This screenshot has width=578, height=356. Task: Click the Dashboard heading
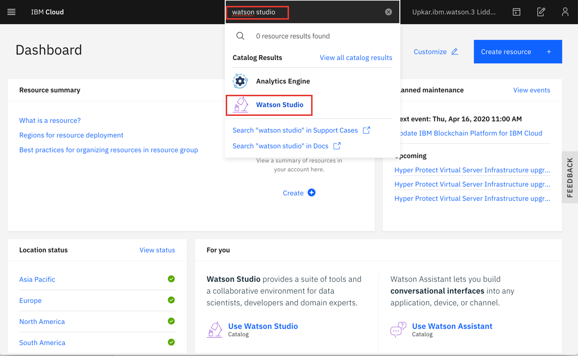pyautogui.click(x=49, y=50)
